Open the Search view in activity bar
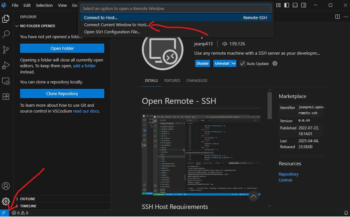 tap(6, 34)
